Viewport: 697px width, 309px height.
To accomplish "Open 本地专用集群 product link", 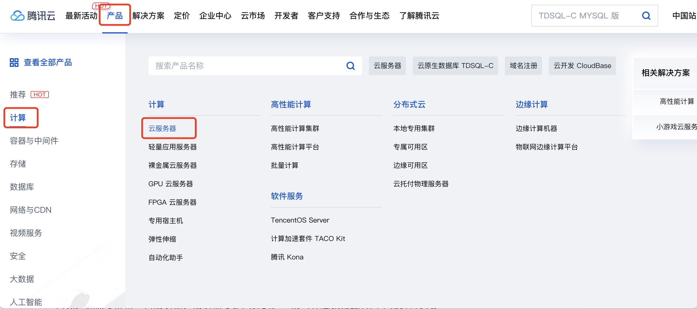I will point(414,129).
